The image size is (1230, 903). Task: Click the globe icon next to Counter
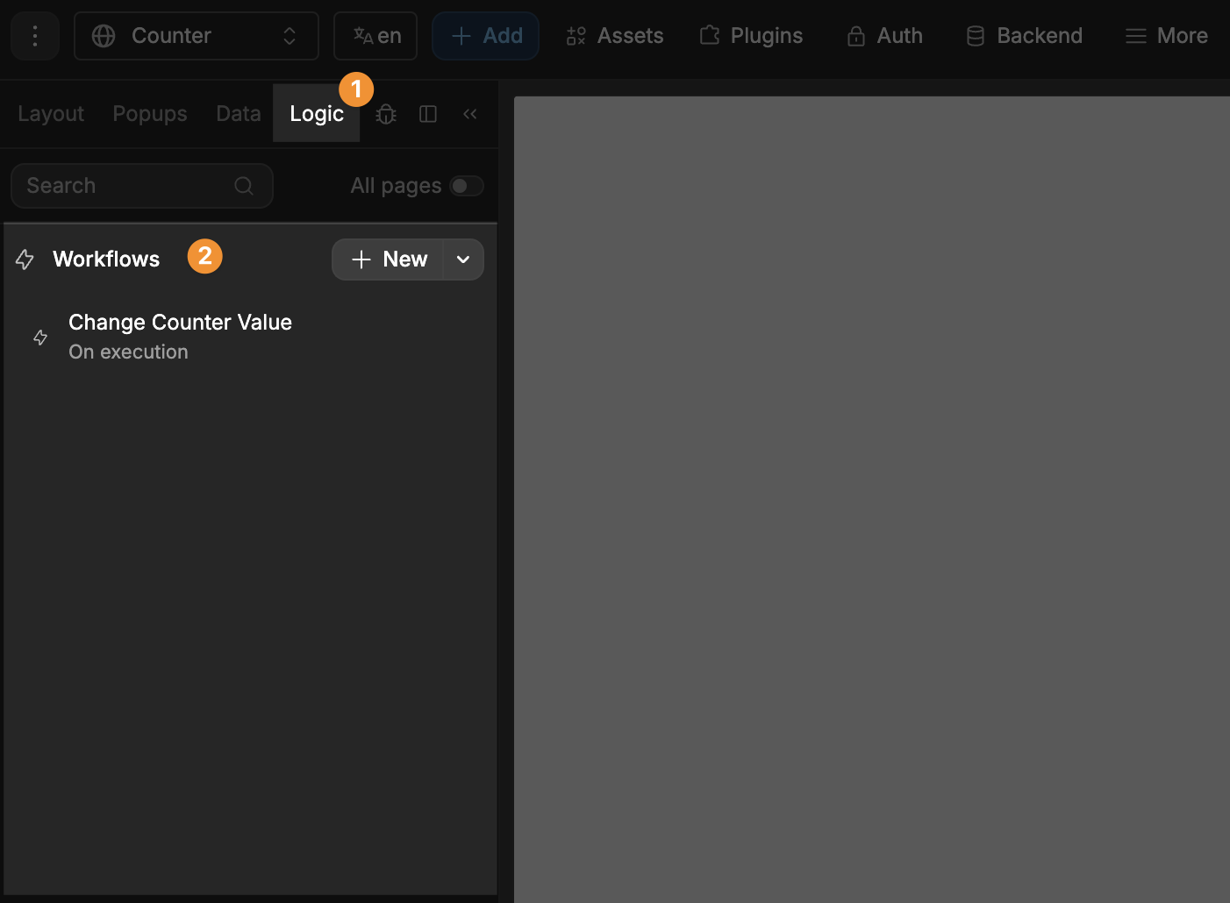[103, 36]
